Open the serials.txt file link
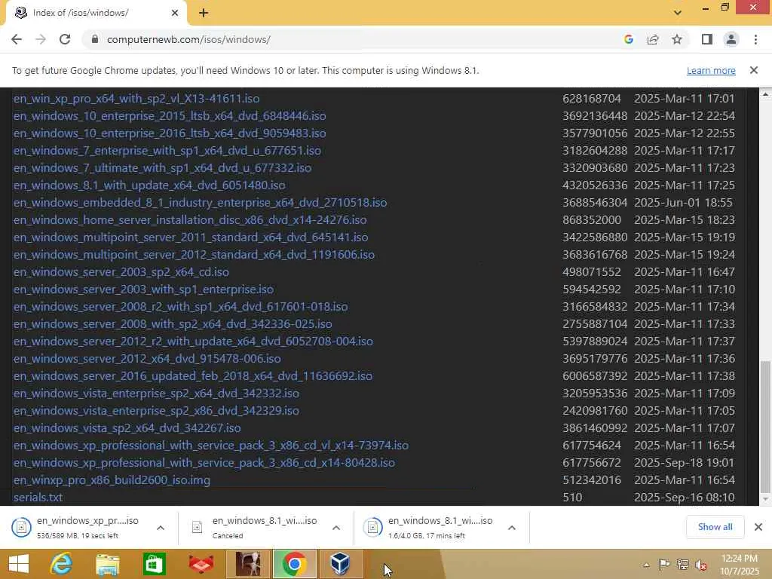 [x=38, y=498]
